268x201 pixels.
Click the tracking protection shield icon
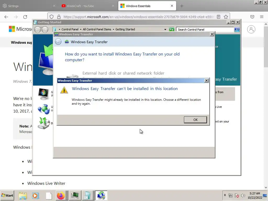point(52,17)
